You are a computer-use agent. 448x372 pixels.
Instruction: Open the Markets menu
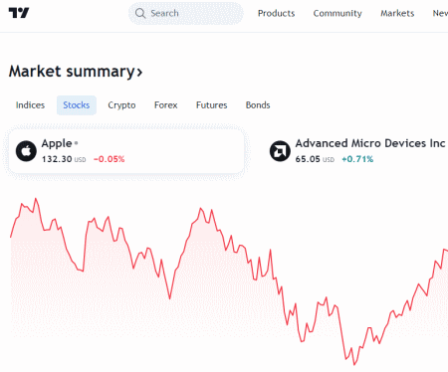coord(397,13)
